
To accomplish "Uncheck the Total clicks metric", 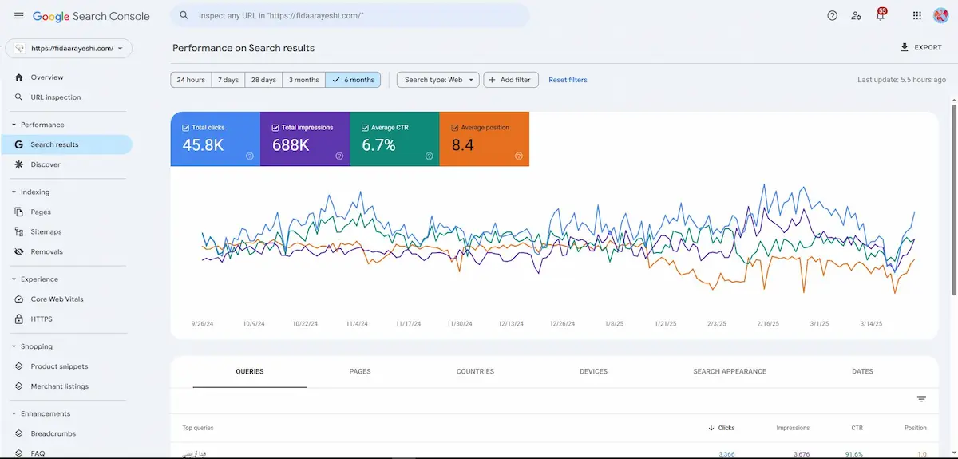I will 186,128.
